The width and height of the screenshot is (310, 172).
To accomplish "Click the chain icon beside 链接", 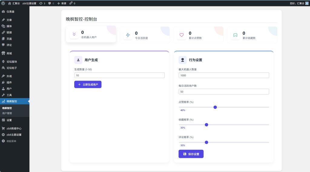I will click(3, 33).
